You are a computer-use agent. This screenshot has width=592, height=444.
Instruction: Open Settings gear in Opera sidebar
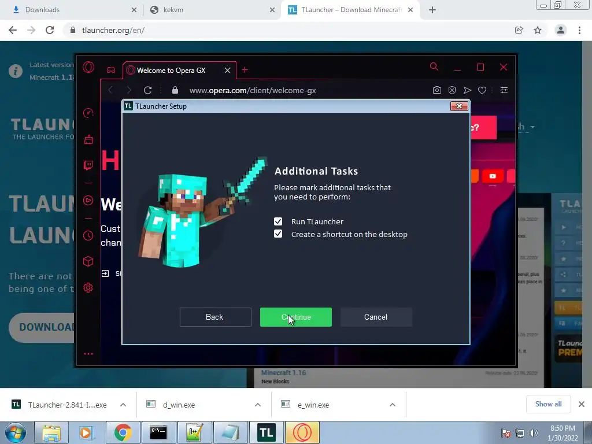88,288
